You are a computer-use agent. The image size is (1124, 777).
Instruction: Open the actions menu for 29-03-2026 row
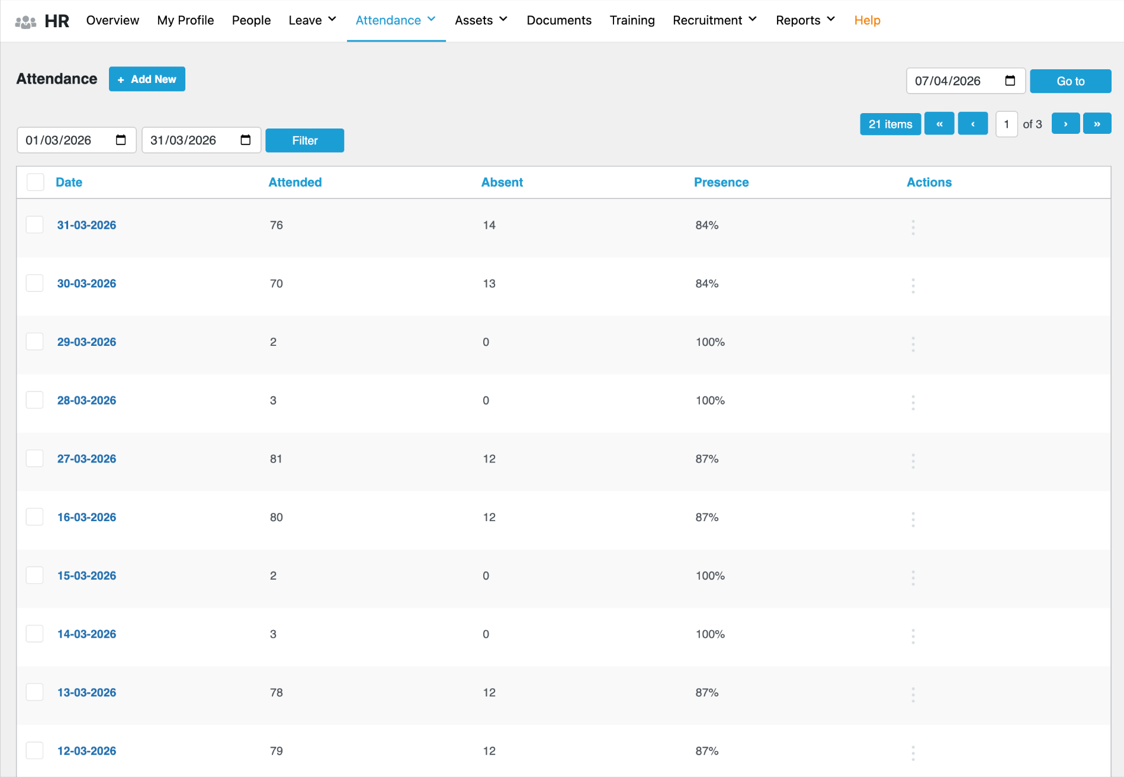coord(913,344)
